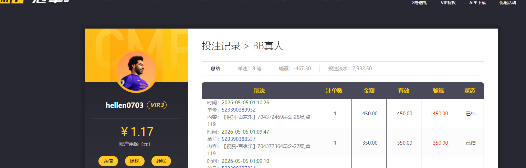Click the 输赢: -467.50 summary
This screenshot has height=168, width=526.
(295, 69)
